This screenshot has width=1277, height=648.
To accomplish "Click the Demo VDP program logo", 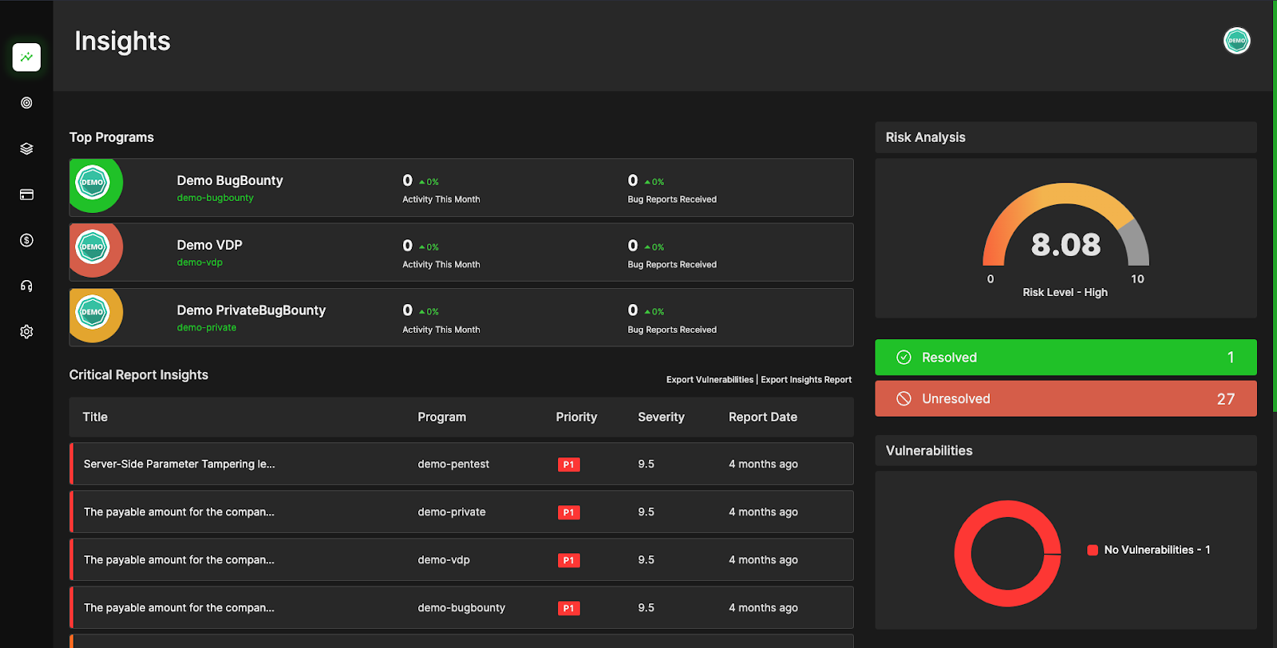I will click(x=94, y=250).
